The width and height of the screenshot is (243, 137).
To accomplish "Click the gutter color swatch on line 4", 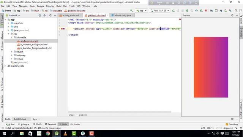I will (x=63, y=29).
